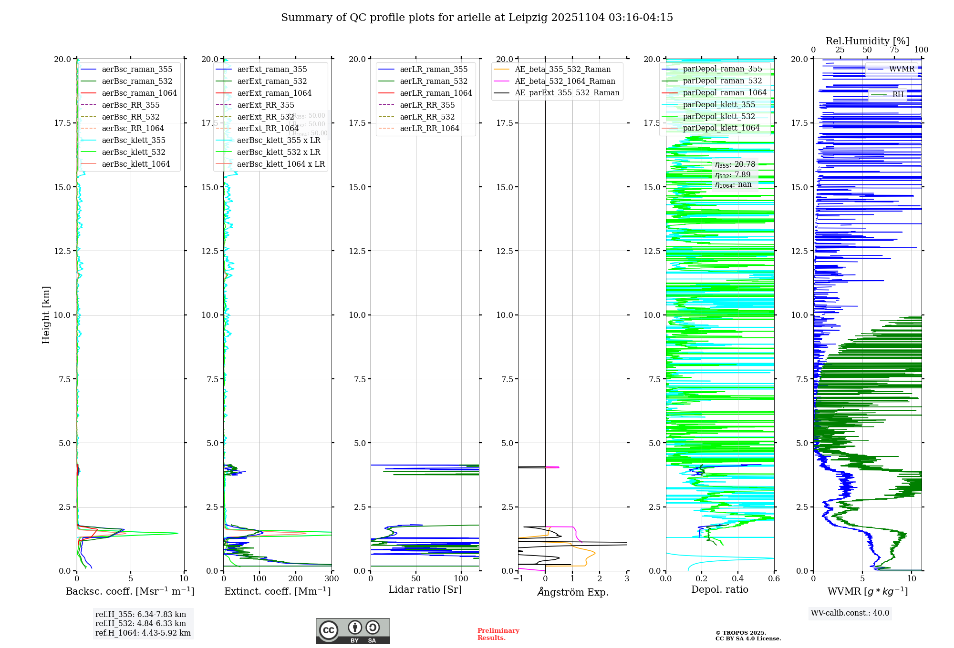The width and height of the screenshot is (954, 648).
Task: Click the aerExt_raman_532 legend entry
Action: pos(272,81)
